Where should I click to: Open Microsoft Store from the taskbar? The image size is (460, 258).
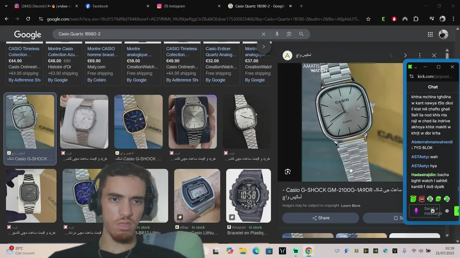coord(269,251)
